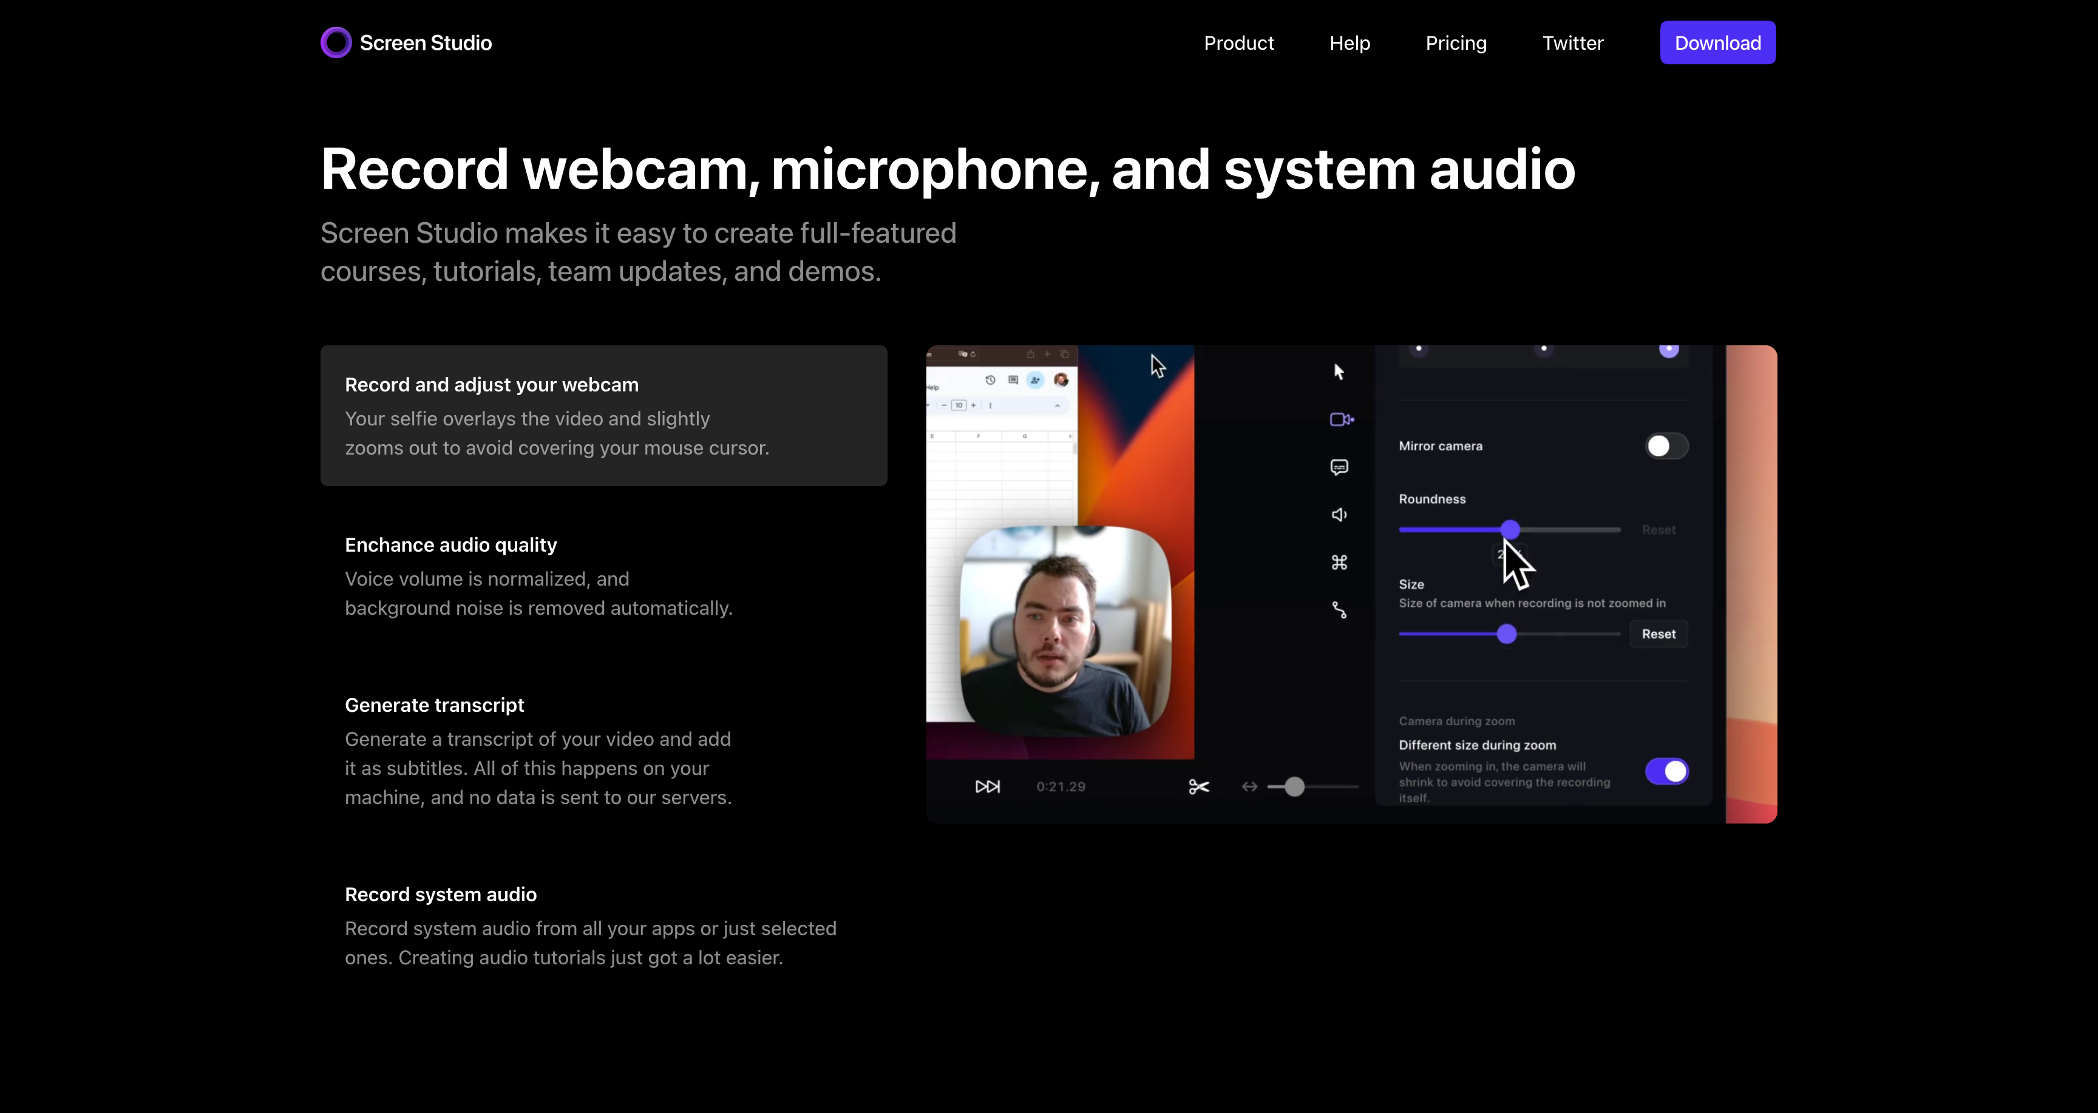
Task: Open the Product menu item
Action: (1239, 43)
